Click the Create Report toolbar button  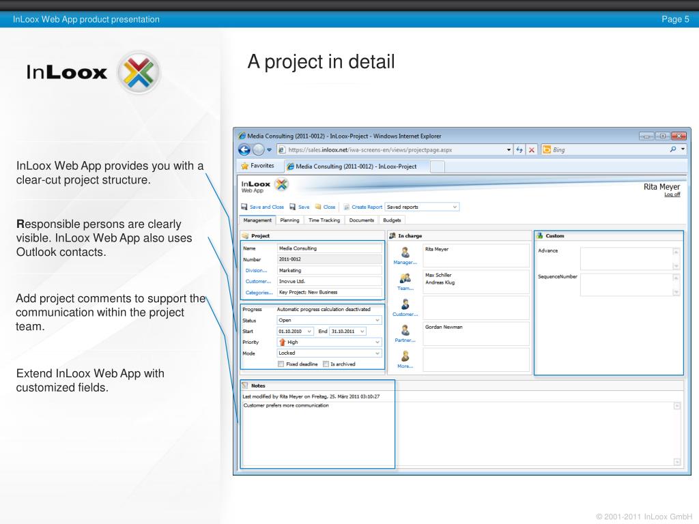pos(363,207)
